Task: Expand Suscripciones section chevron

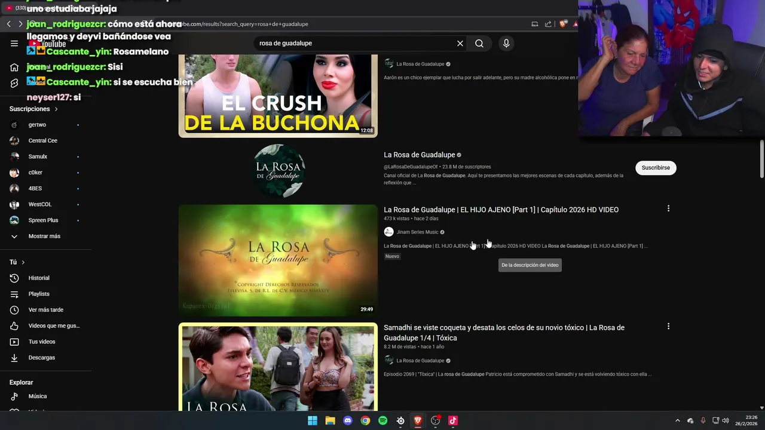Action: point(56,109)
